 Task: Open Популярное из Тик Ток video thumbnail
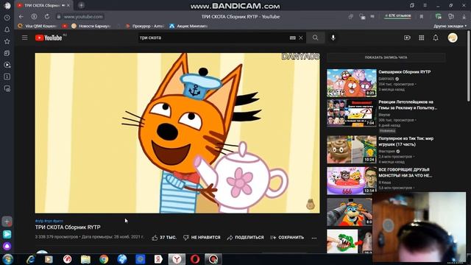pyautogui.click(x=352, y=149)
